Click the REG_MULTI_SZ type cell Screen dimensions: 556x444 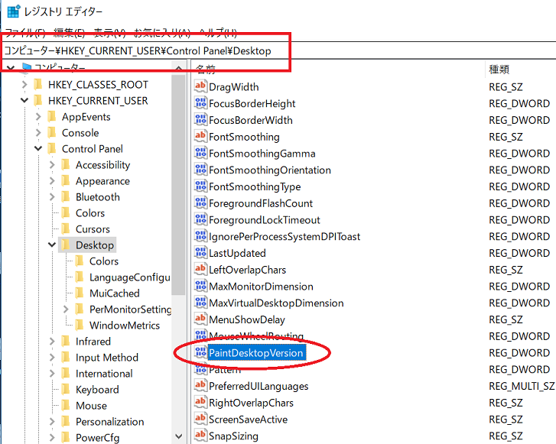click(x=522, y=386)
